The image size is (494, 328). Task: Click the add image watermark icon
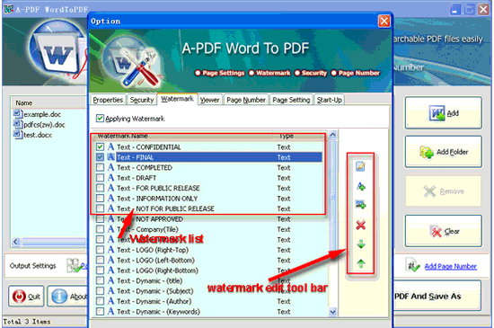[360, 205]
